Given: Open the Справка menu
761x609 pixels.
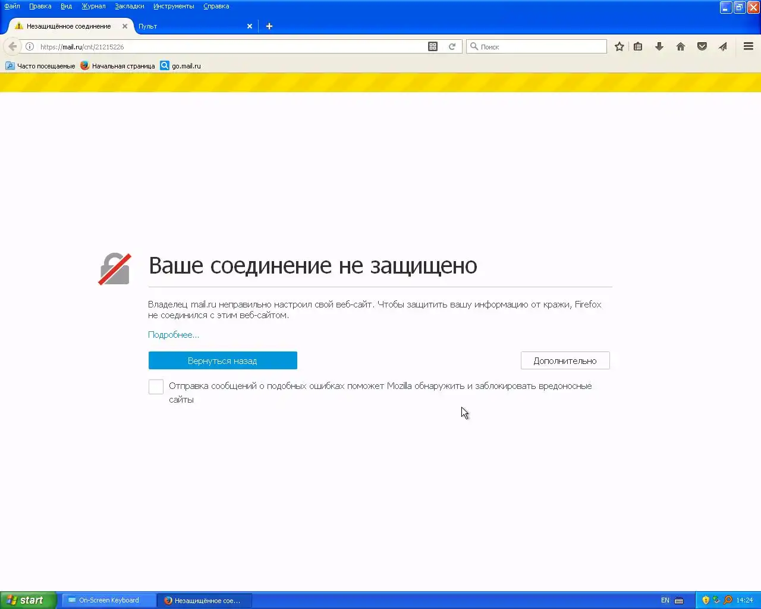Looking at the screenshot, I should pos(216,6).
